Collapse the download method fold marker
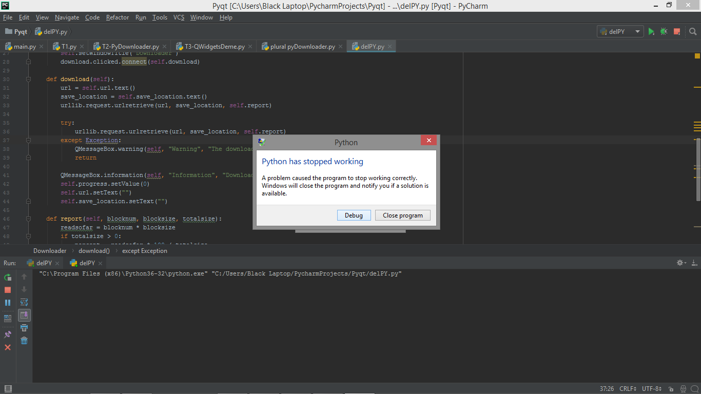 pyautogui.click(x=28, y=79)
